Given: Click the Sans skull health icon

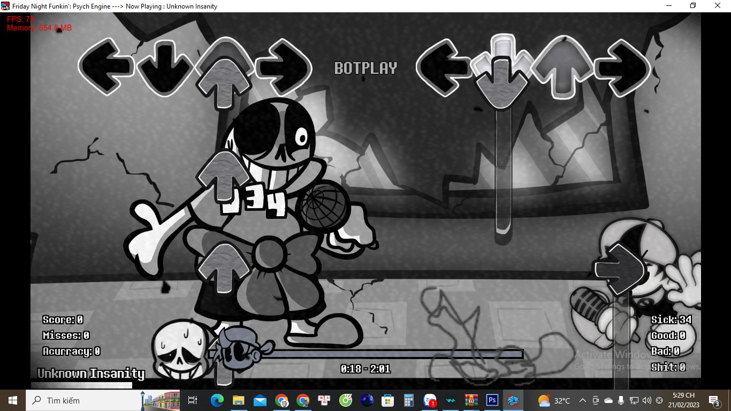Looking at the screenshot, I should coord(178,351).
